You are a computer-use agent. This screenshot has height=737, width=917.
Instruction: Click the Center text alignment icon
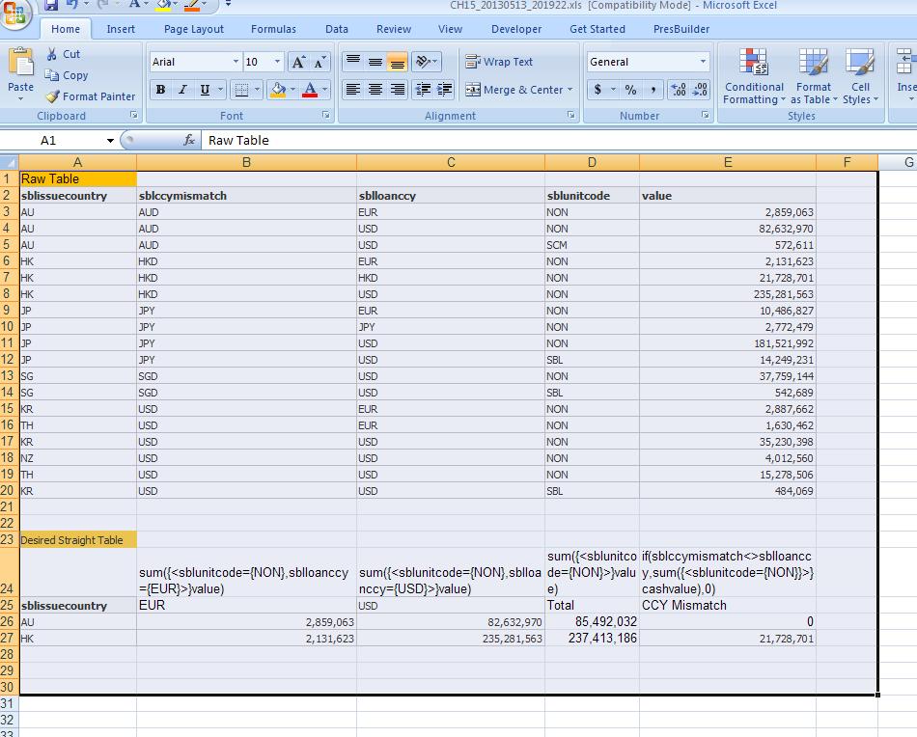click(x=375, y=90)
